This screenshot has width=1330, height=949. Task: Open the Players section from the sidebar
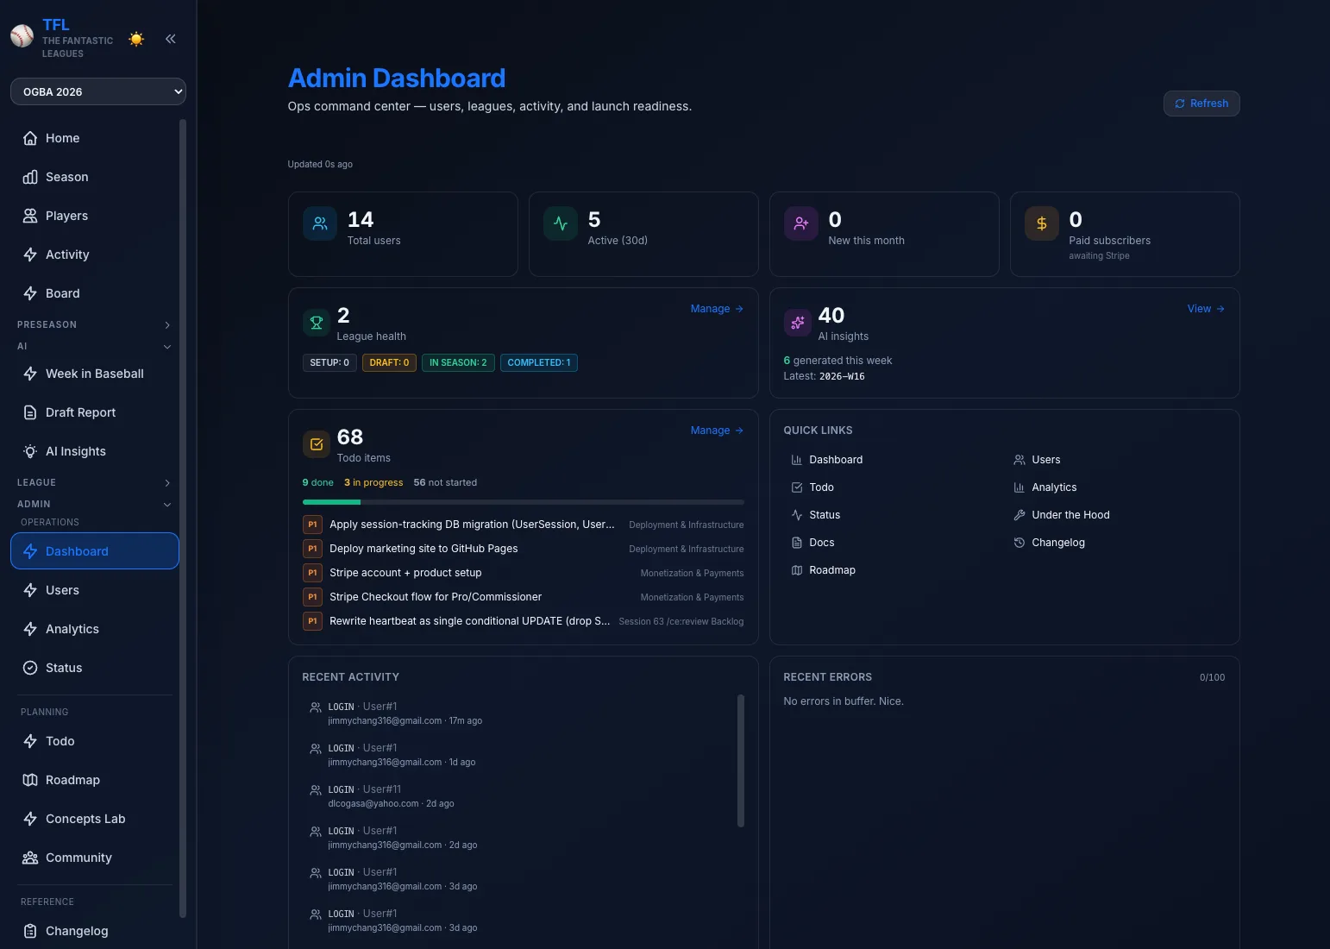tap(66, 216)
